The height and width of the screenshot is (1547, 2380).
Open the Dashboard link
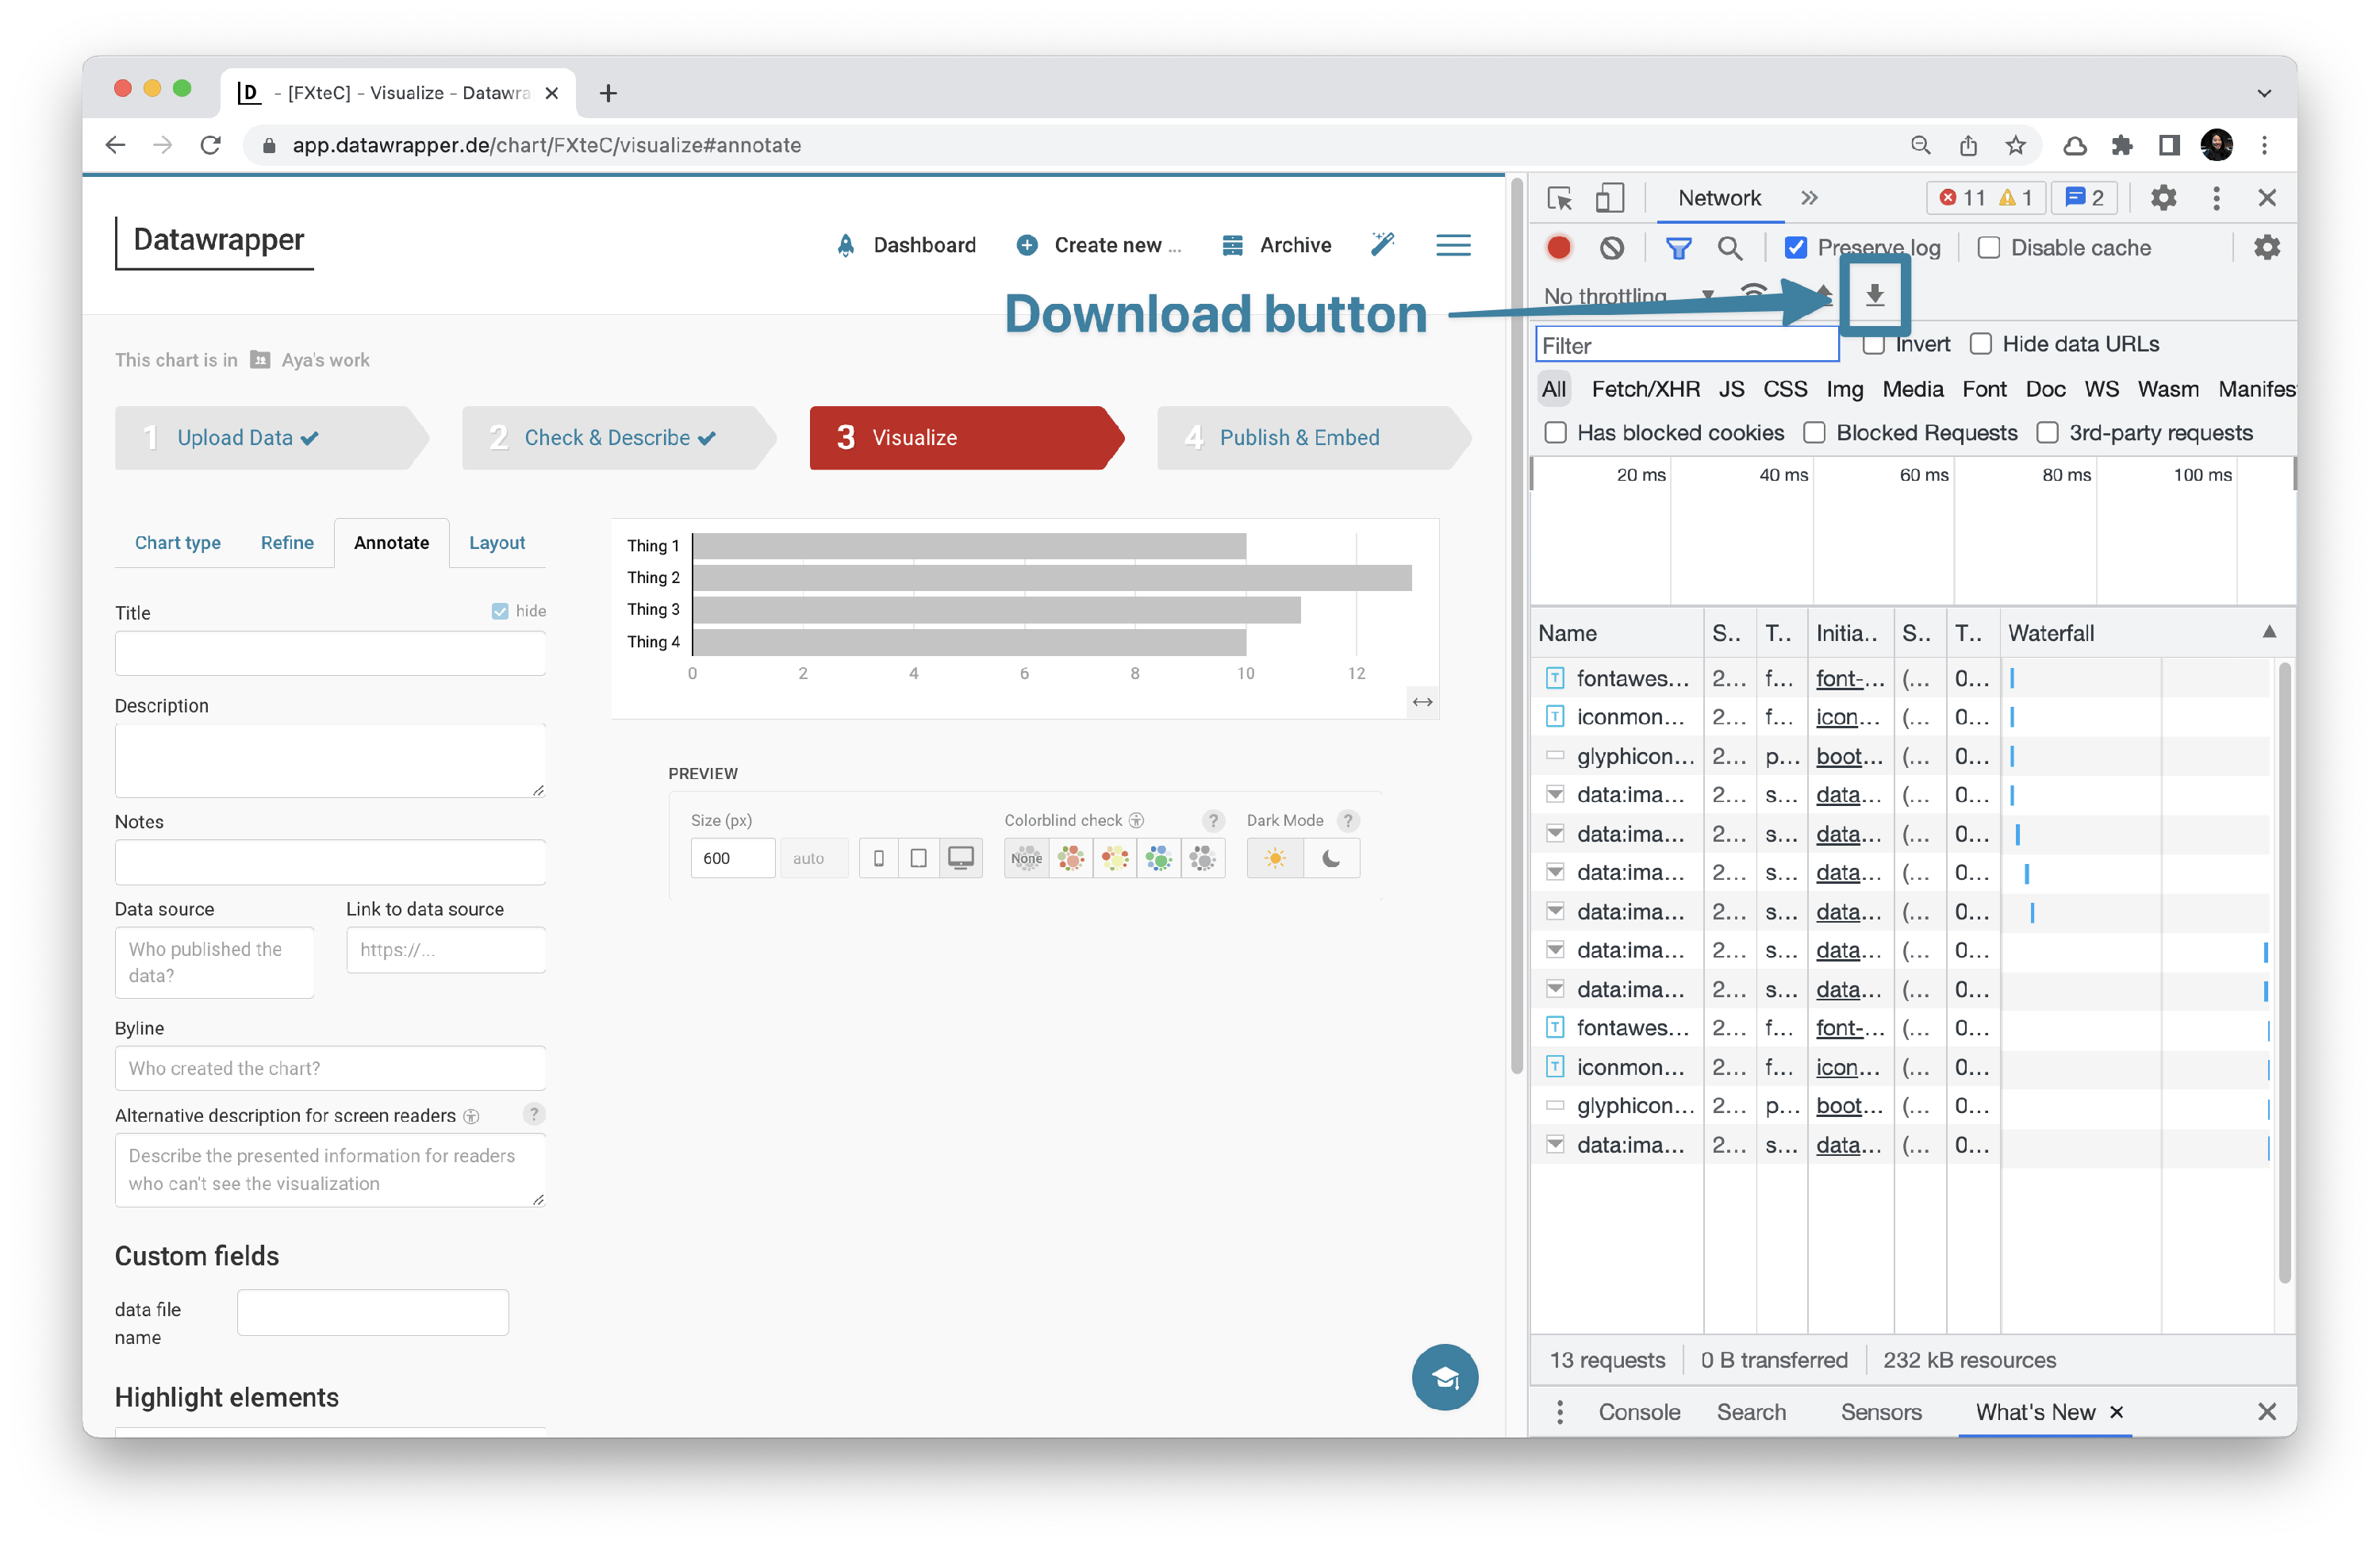click(x=923, y=245)
